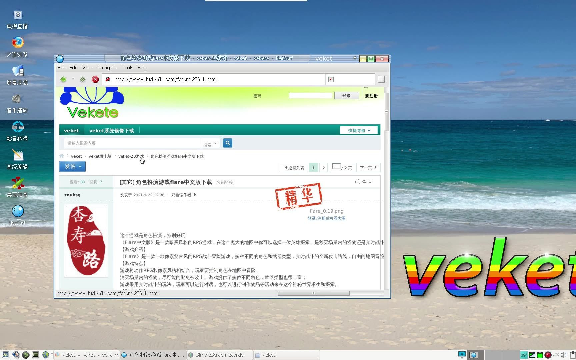Click the vertical scrollbar thumb in NetSurf
The height and width of the screenshot is (360, 576).
tap(387, 112)
